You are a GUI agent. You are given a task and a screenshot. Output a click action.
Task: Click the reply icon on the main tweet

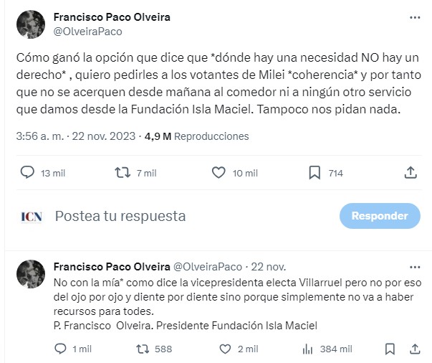[28, 173]
